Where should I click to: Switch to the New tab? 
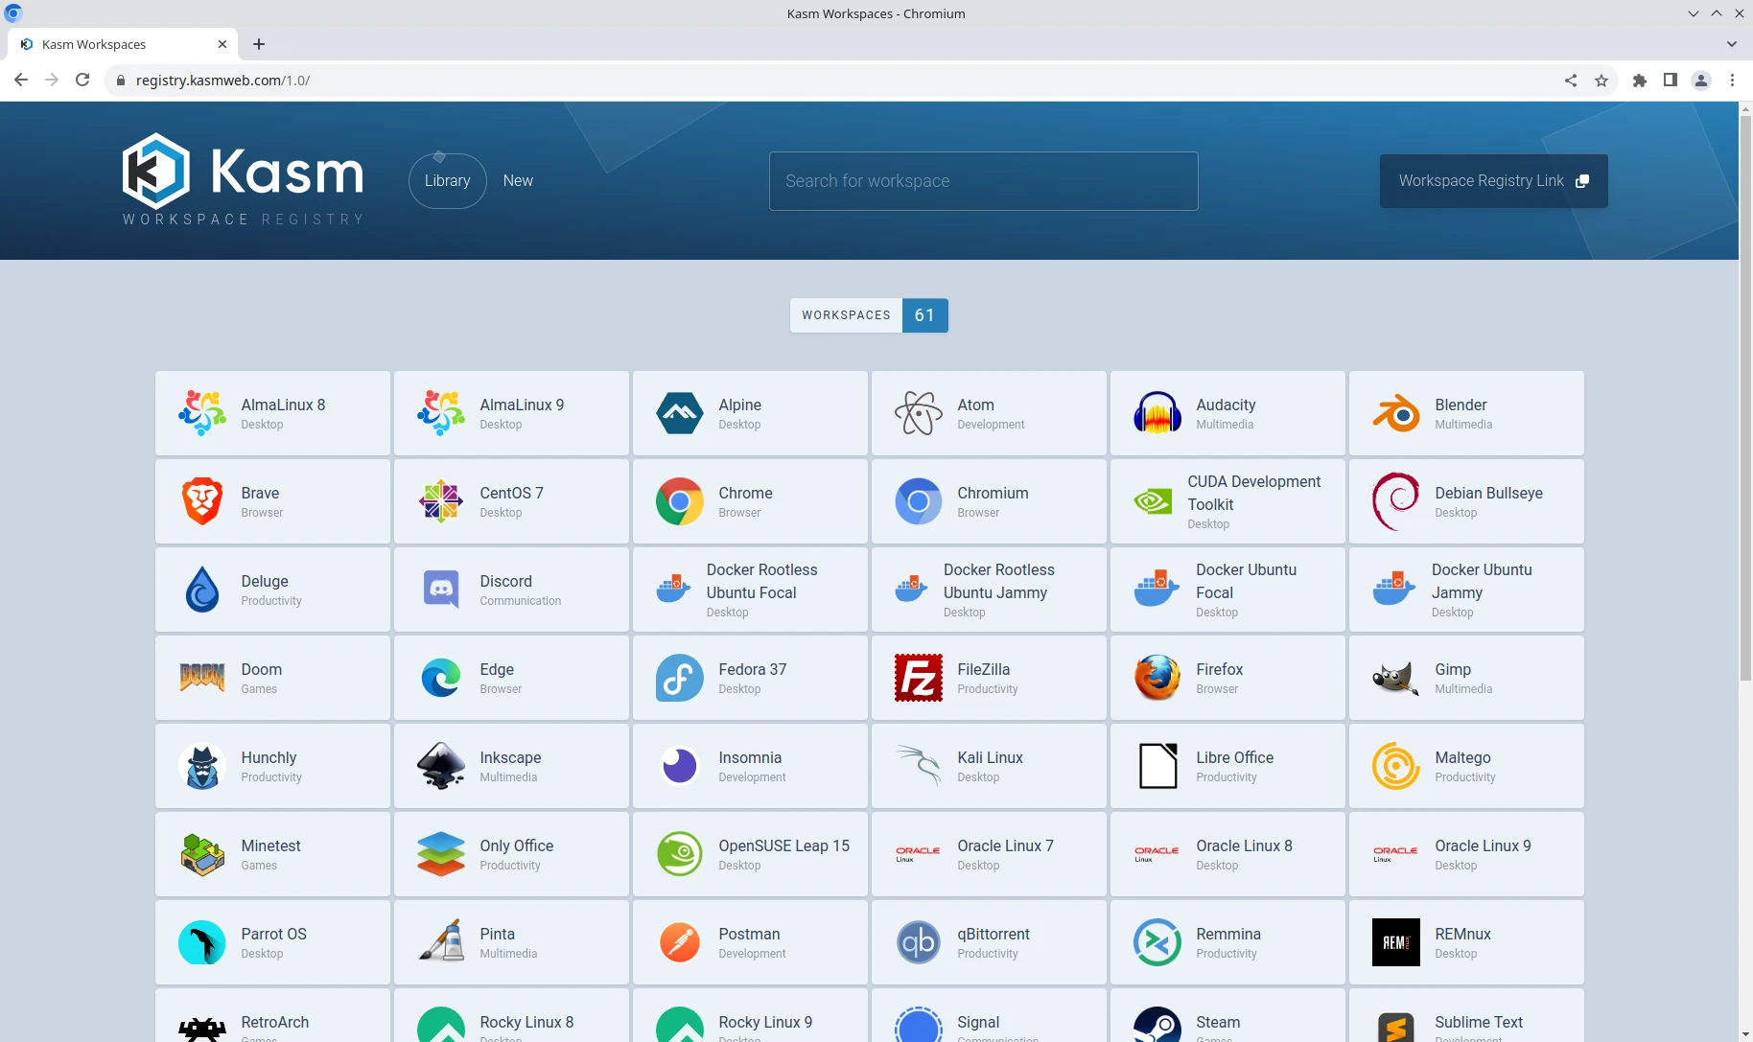pyautogui.click(x=518, y=181)
